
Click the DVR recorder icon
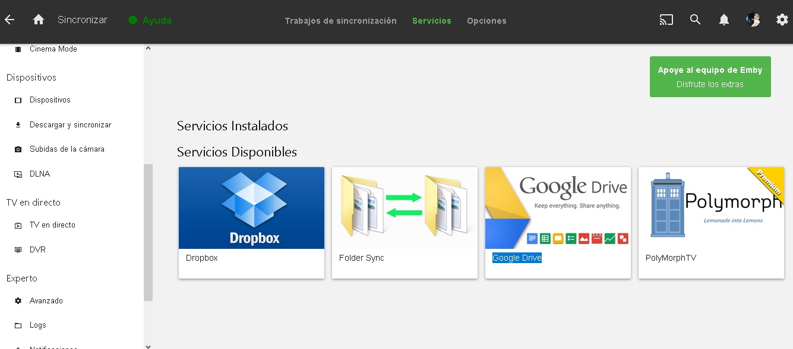[18, 250]
